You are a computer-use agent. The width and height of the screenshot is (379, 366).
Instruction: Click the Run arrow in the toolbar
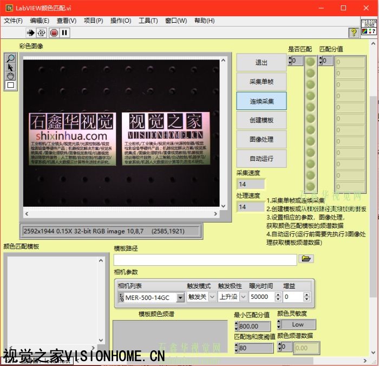31,32
